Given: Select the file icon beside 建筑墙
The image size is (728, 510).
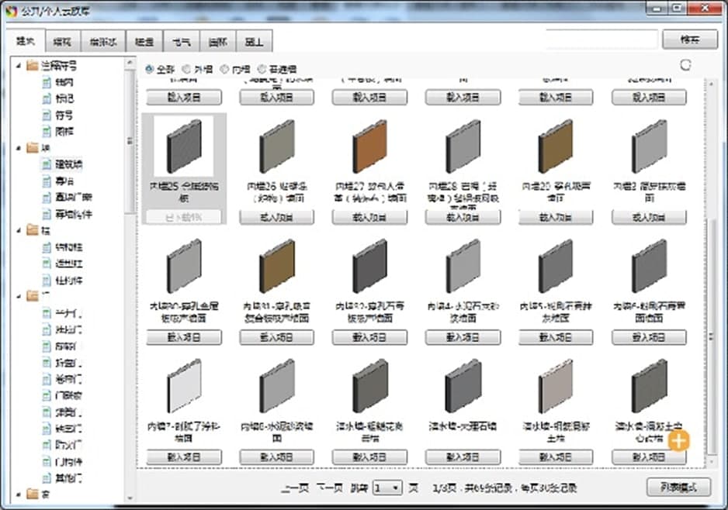Looking at the screenshot, I should (47, 164).
